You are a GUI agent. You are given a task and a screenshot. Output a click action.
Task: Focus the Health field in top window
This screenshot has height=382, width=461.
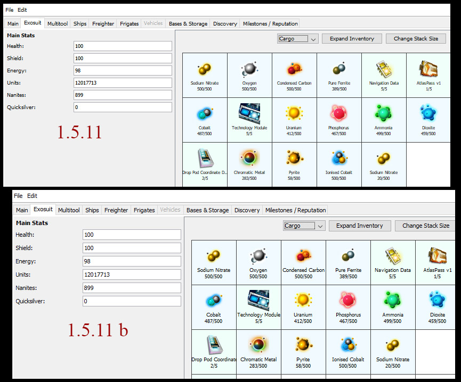click(x=123, y=46)
